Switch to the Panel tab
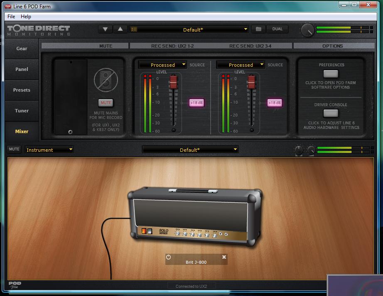Image resolution: width=383 pixels, height=296 pixels. click(x=22, y=69)
